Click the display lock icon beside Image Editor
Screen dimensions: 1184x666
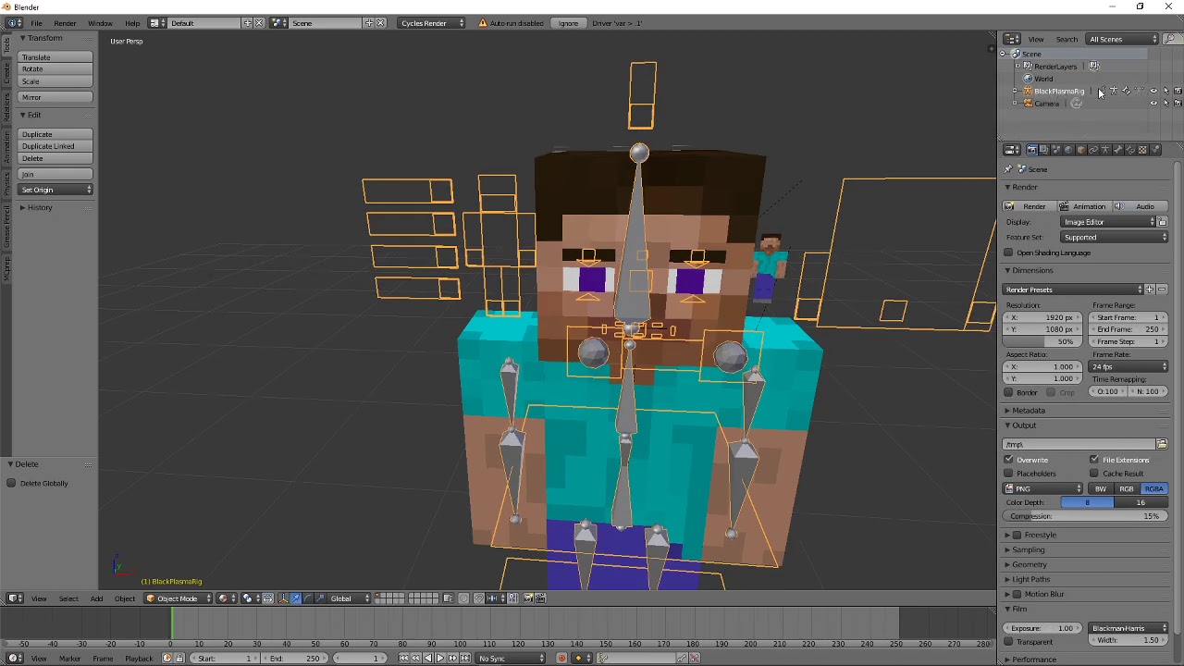[1163, 222]
